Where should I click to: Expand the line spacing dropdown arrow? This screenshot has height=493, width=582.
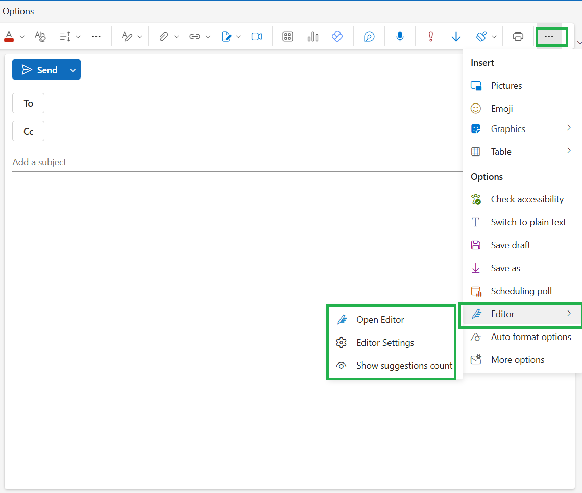pyautogui.click(x=78, y=37)
